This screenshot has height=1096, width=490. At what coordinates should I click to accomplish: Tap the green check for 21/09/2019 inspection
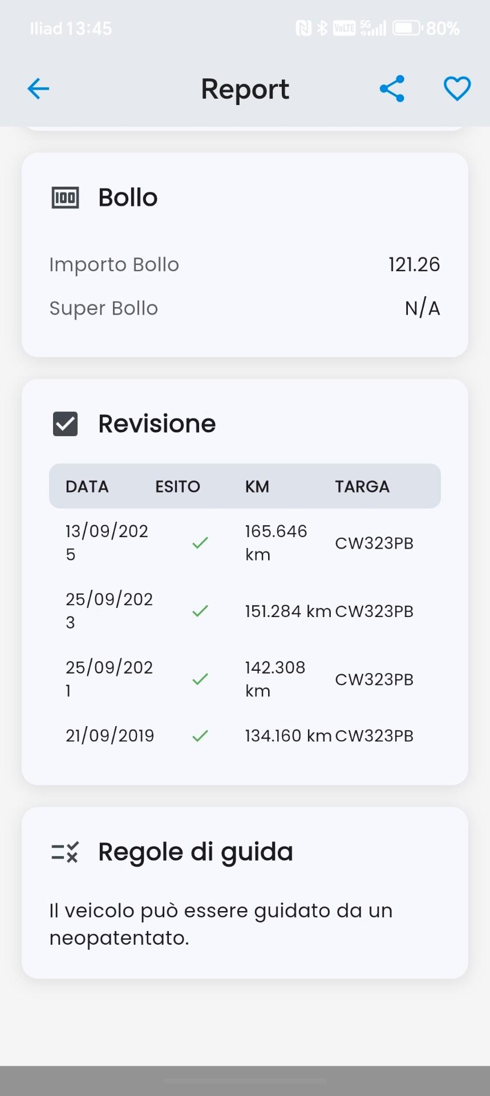[x=200, y=736]
